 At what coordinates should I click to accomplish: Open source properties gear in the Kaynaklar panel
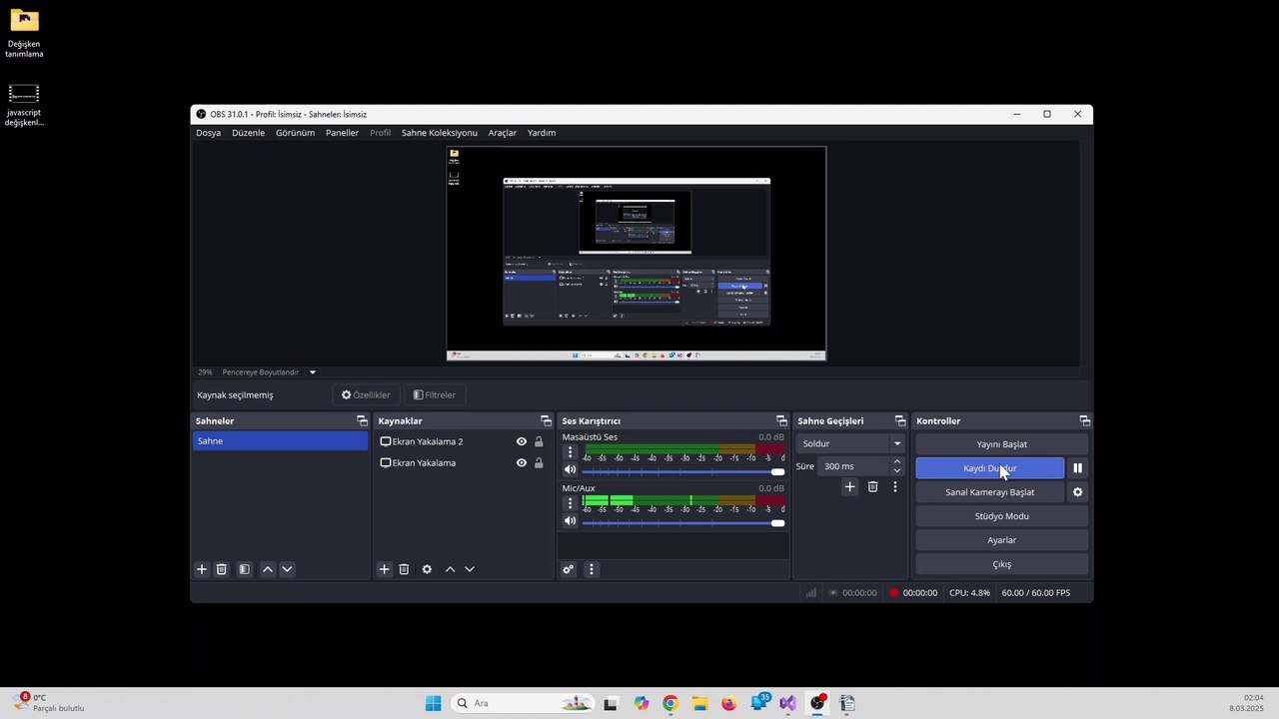point(427,569)
